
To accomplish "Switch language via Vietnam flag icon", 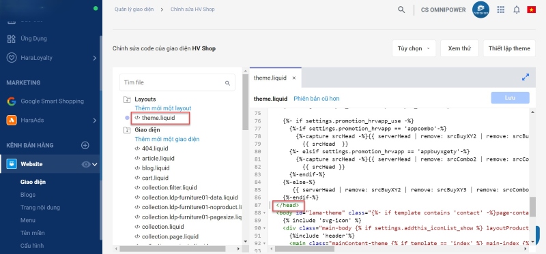I will point(532,10).
